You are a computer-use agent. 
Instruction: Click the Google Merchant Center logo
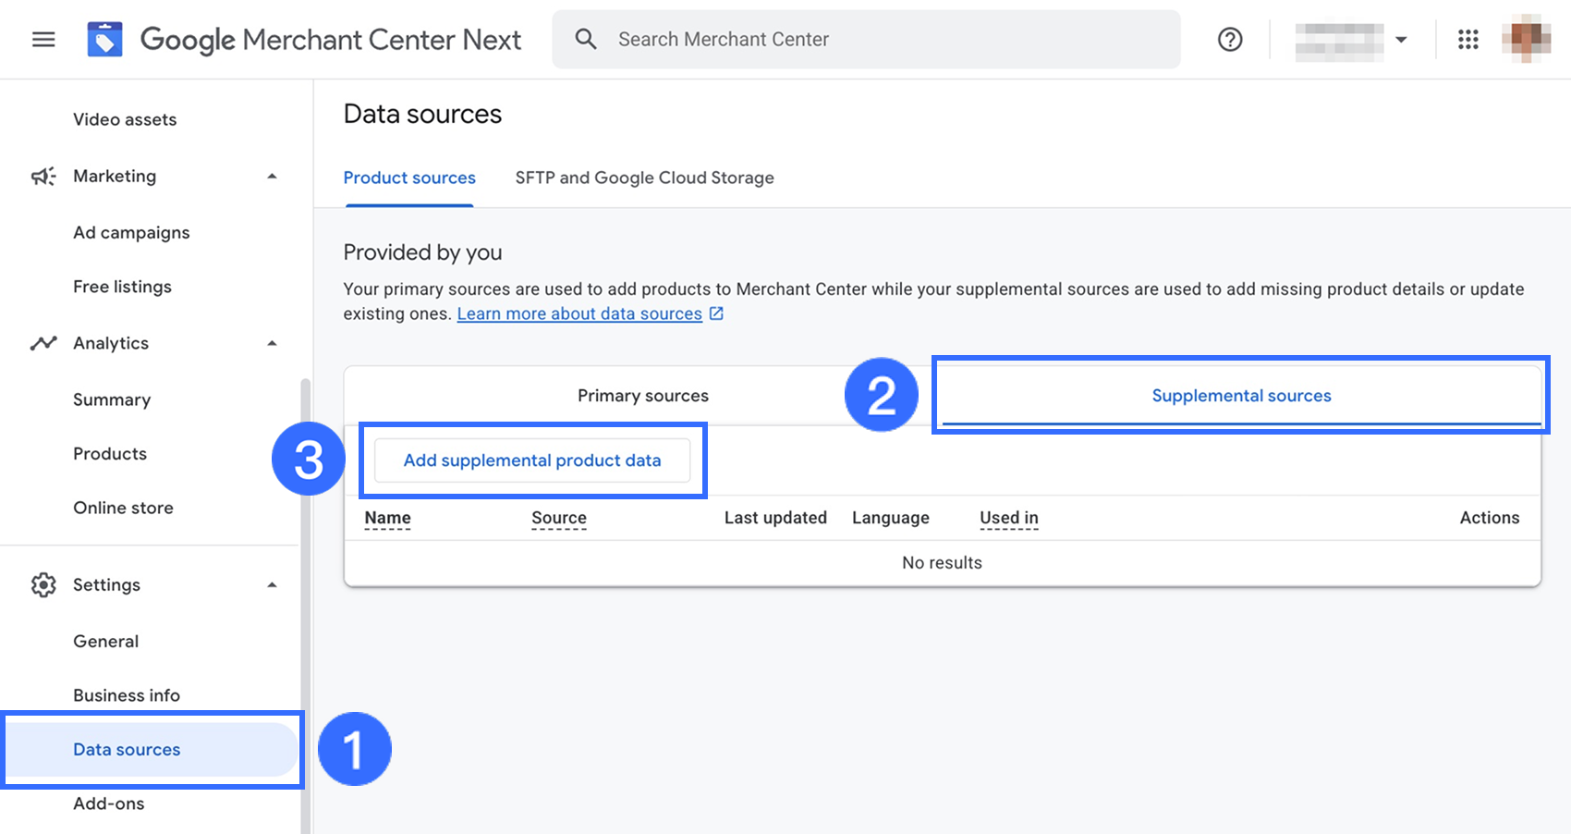(104, 40)
